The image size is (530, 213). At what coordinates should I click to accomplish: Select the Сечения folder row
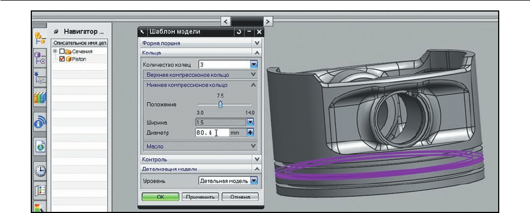click(79, 52)
